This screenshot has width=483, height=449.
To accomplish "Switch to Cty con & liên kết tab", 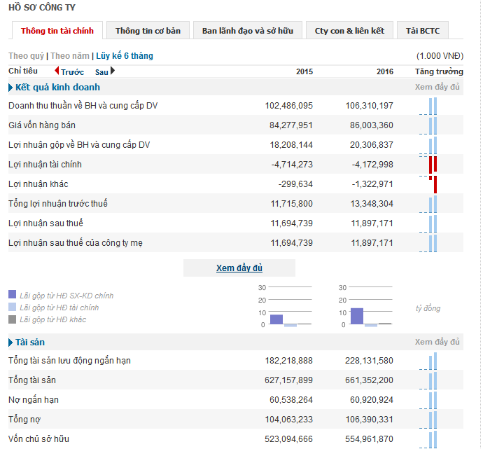I will tap(349, 31).
